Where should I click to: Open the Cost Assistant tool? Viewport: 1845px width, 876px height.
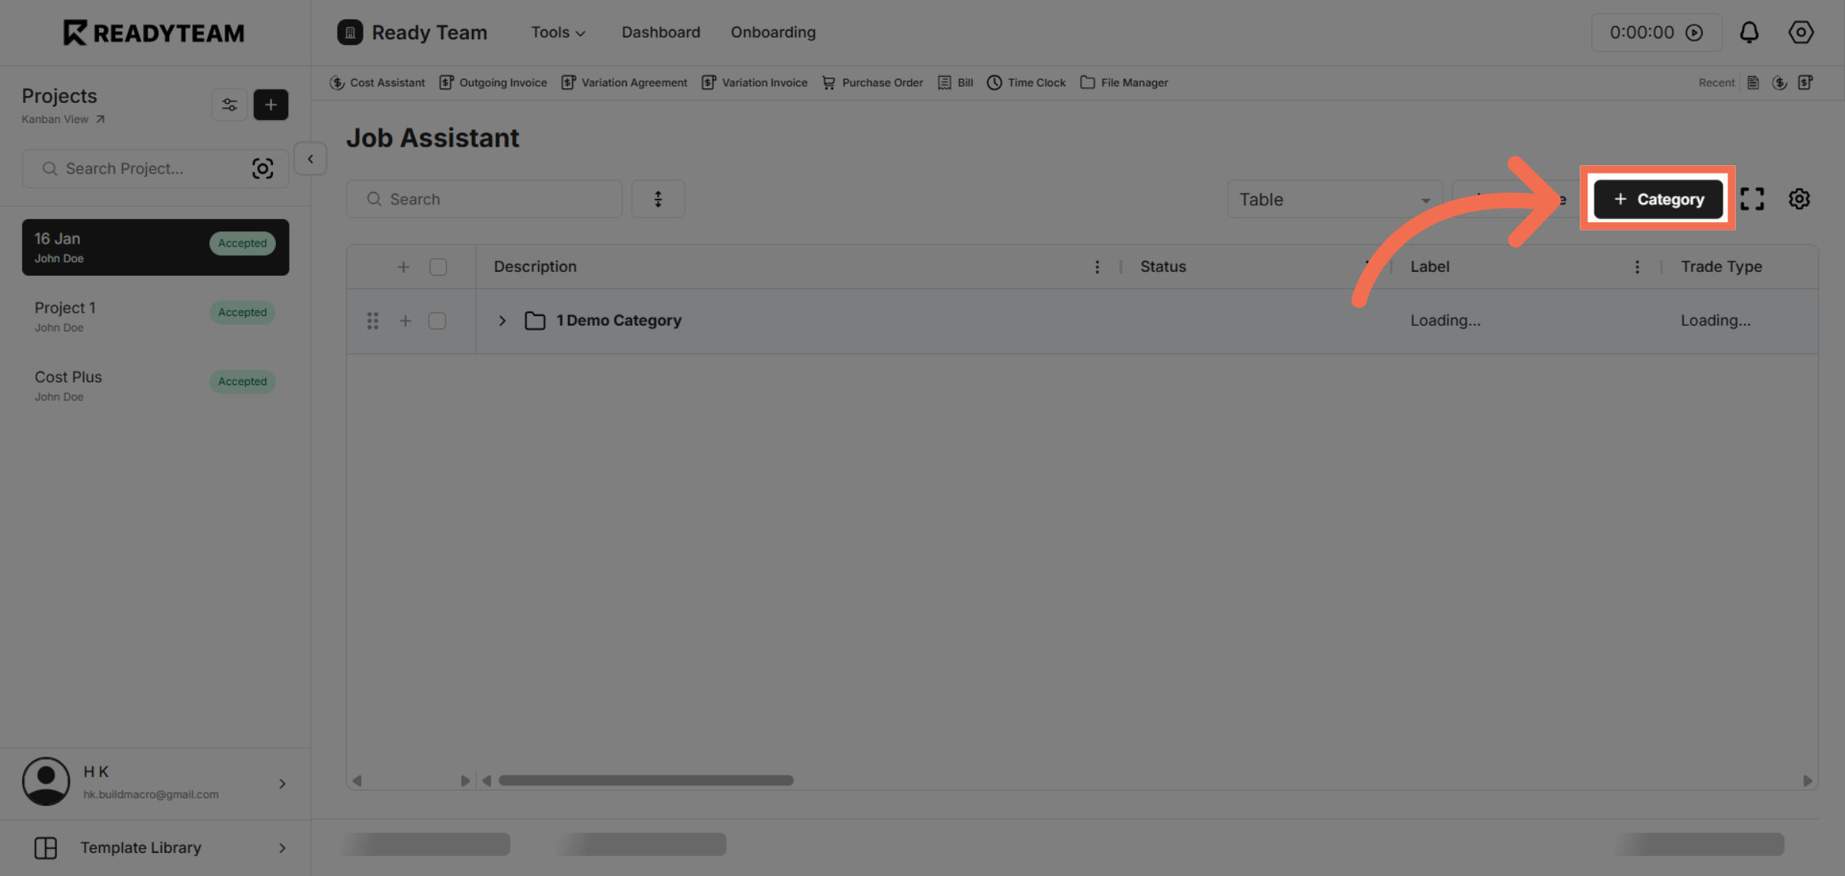377,82
